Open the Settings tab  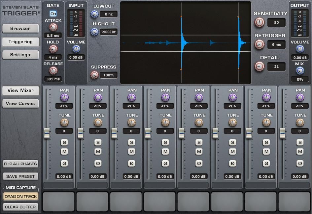(x=20, y=55)
